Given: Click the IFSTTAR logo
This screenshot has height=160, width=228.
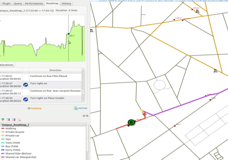Looking at the screenshot, I should 80,108.
